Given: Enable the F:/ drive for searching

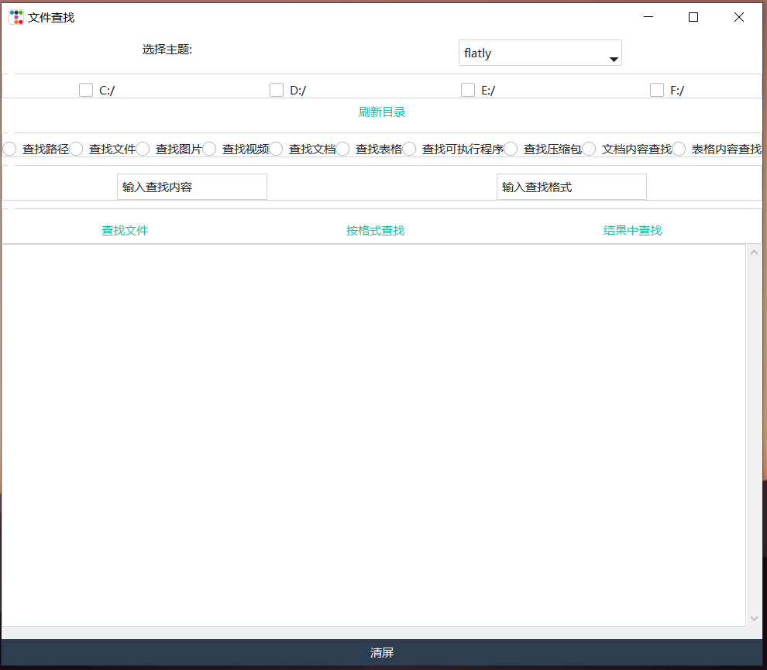Looking at the screenshot, I should tap(657, 90).
